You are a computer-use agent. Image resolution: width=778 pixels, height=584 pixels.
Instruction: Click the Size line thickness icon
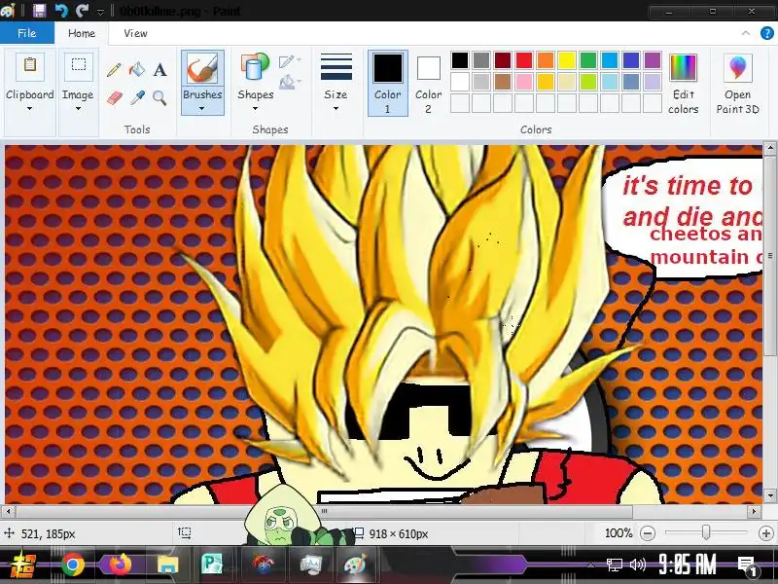click(x=336, y=67)
